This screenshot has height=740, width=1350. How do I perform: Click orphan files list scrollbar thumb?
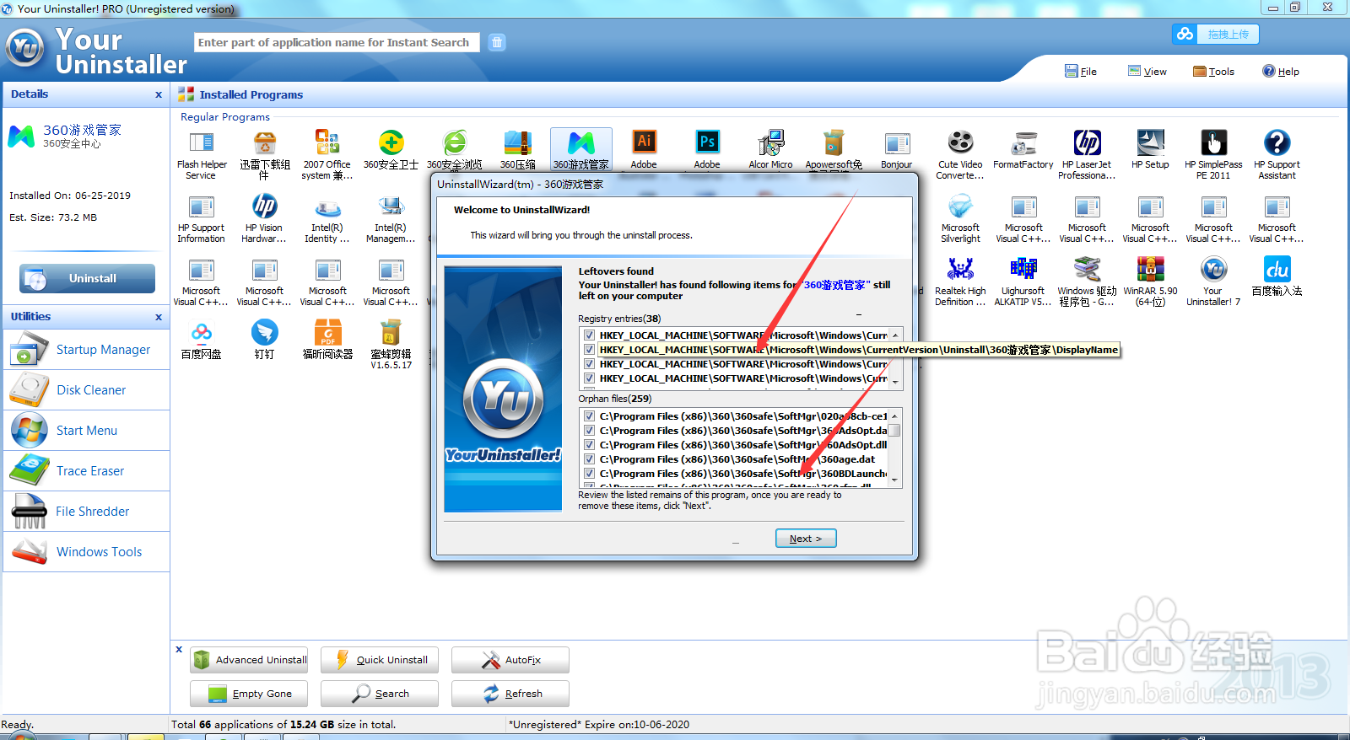[894, 431]
